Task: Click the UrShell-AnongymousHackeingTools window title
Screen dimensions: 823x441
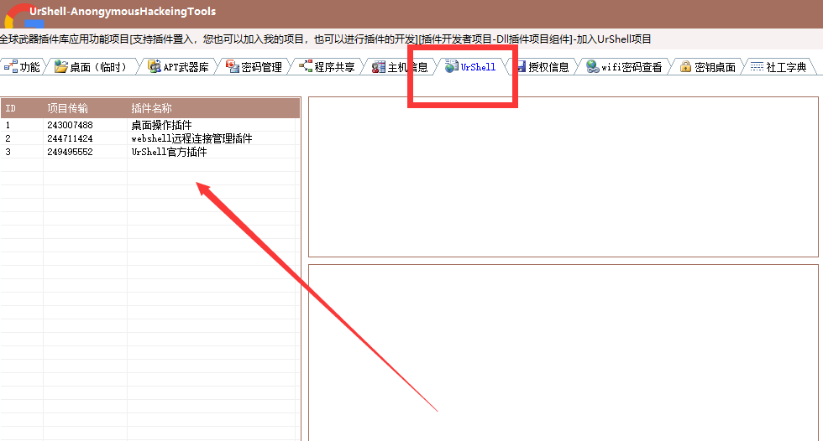Action: (x=123, y=12)
